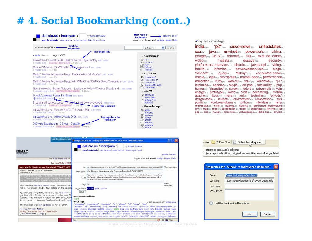Open the 'recent' link beside the 'All your items' page

click(174, 36)
